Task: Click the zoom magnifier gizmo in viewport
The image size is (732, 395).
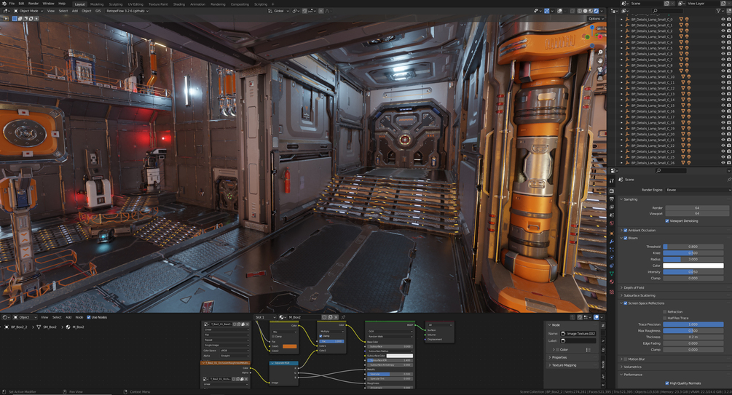Action: [x=600, y=52]
